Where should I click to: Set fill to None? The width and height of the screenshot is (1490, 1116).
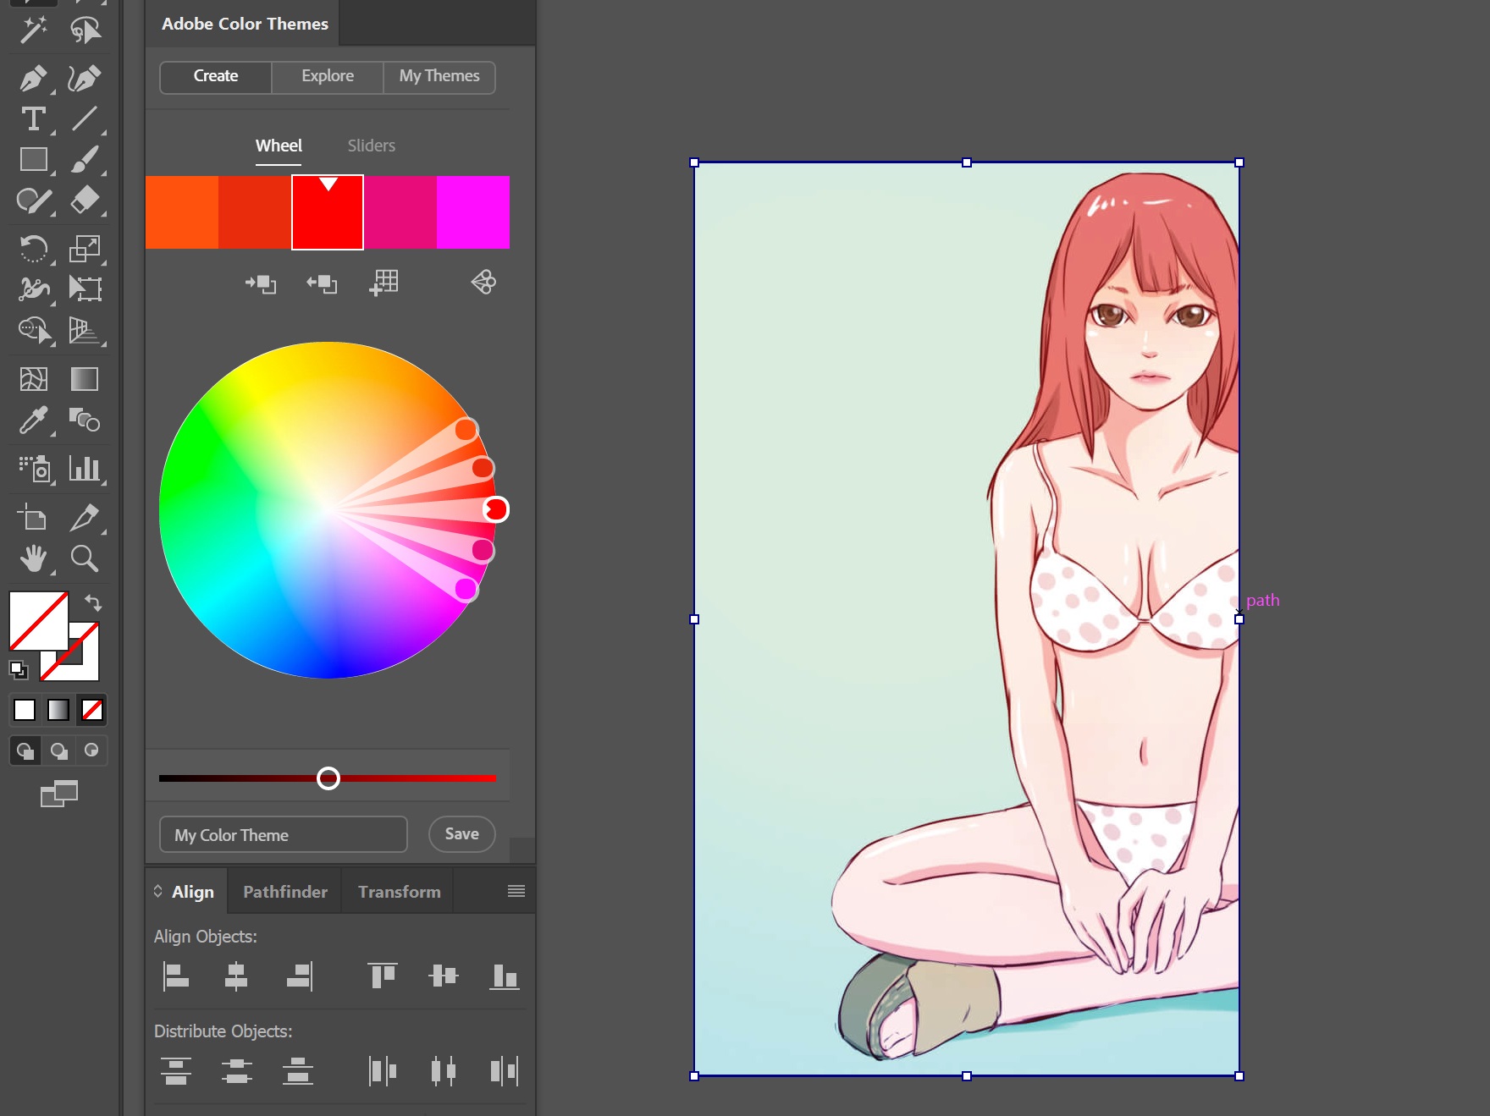(92, 710)
